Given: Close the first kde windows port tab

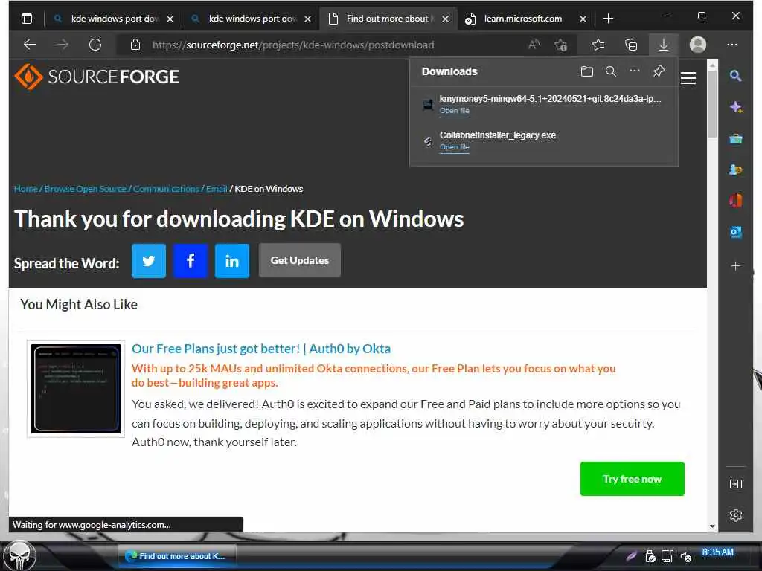Looking at the screenshot, I should 170,19.
